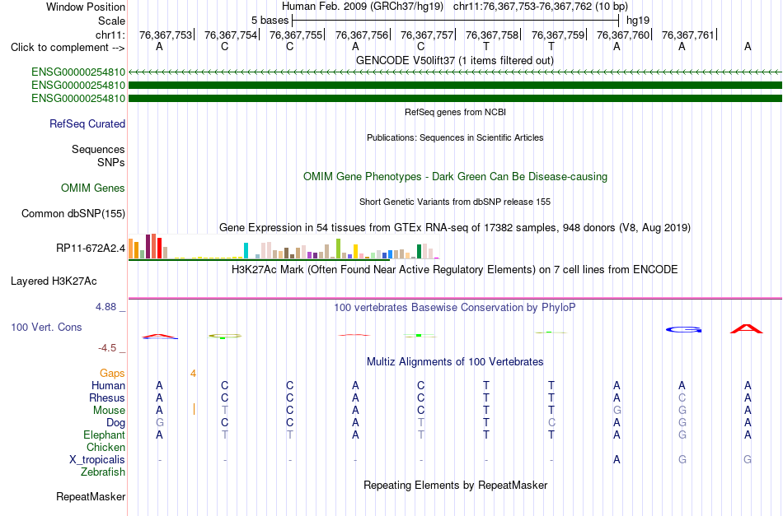Viewport: 783px width, 516px height.
Task: Click the 'H3K27Ac Mark' ENCODE track title
Action: (x=455, y=270)
